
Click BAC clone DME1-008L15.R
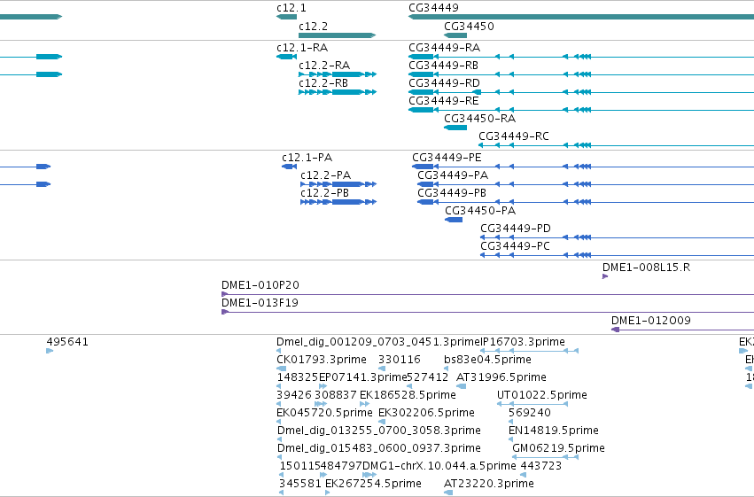click(x=605, y=276)
